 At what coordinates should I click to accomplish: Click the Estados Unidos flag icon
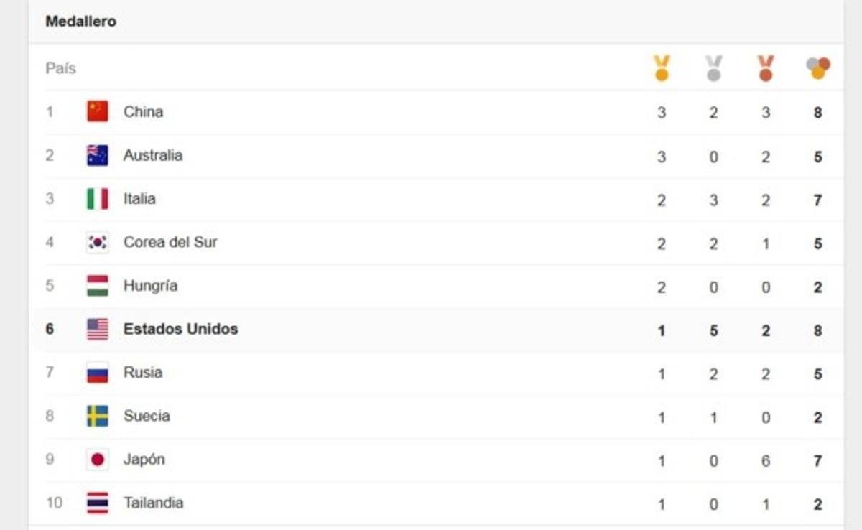point(98,330)
